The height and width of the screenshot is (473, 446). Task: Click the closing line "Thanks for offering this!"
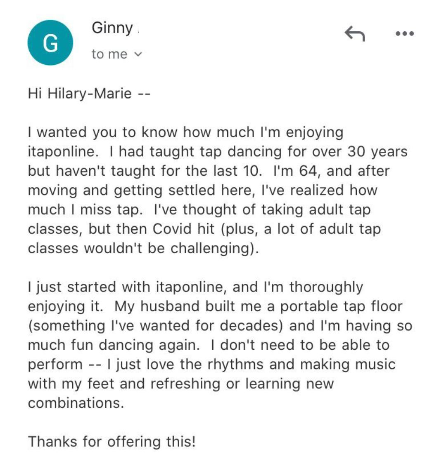111,442
